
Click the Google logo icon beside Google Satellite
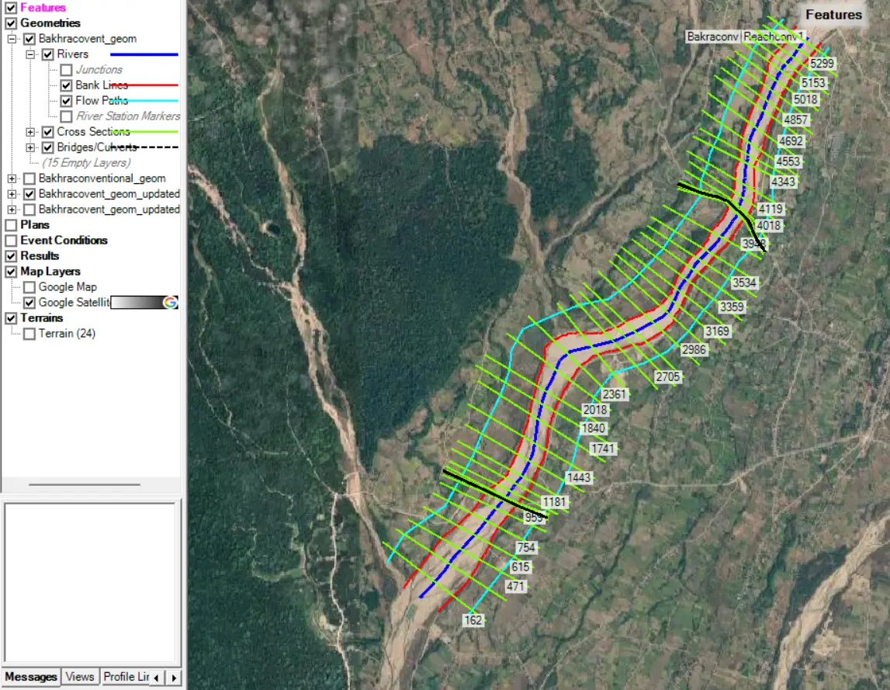tap(170, 302)
